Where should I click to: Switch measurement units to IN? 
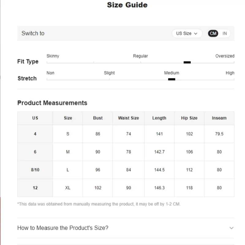click(x=224, y=33)
